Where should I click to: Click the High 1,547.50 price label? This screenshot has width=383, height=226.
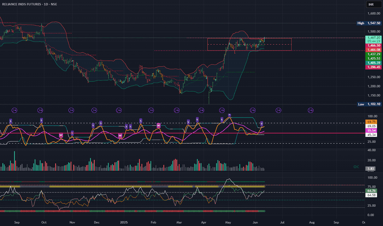coord(369,23)
